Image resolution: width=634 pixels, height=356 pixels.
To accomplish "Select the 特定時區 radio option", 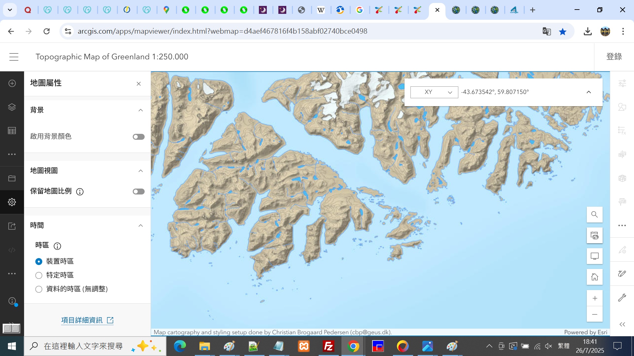I will [39, 275].
